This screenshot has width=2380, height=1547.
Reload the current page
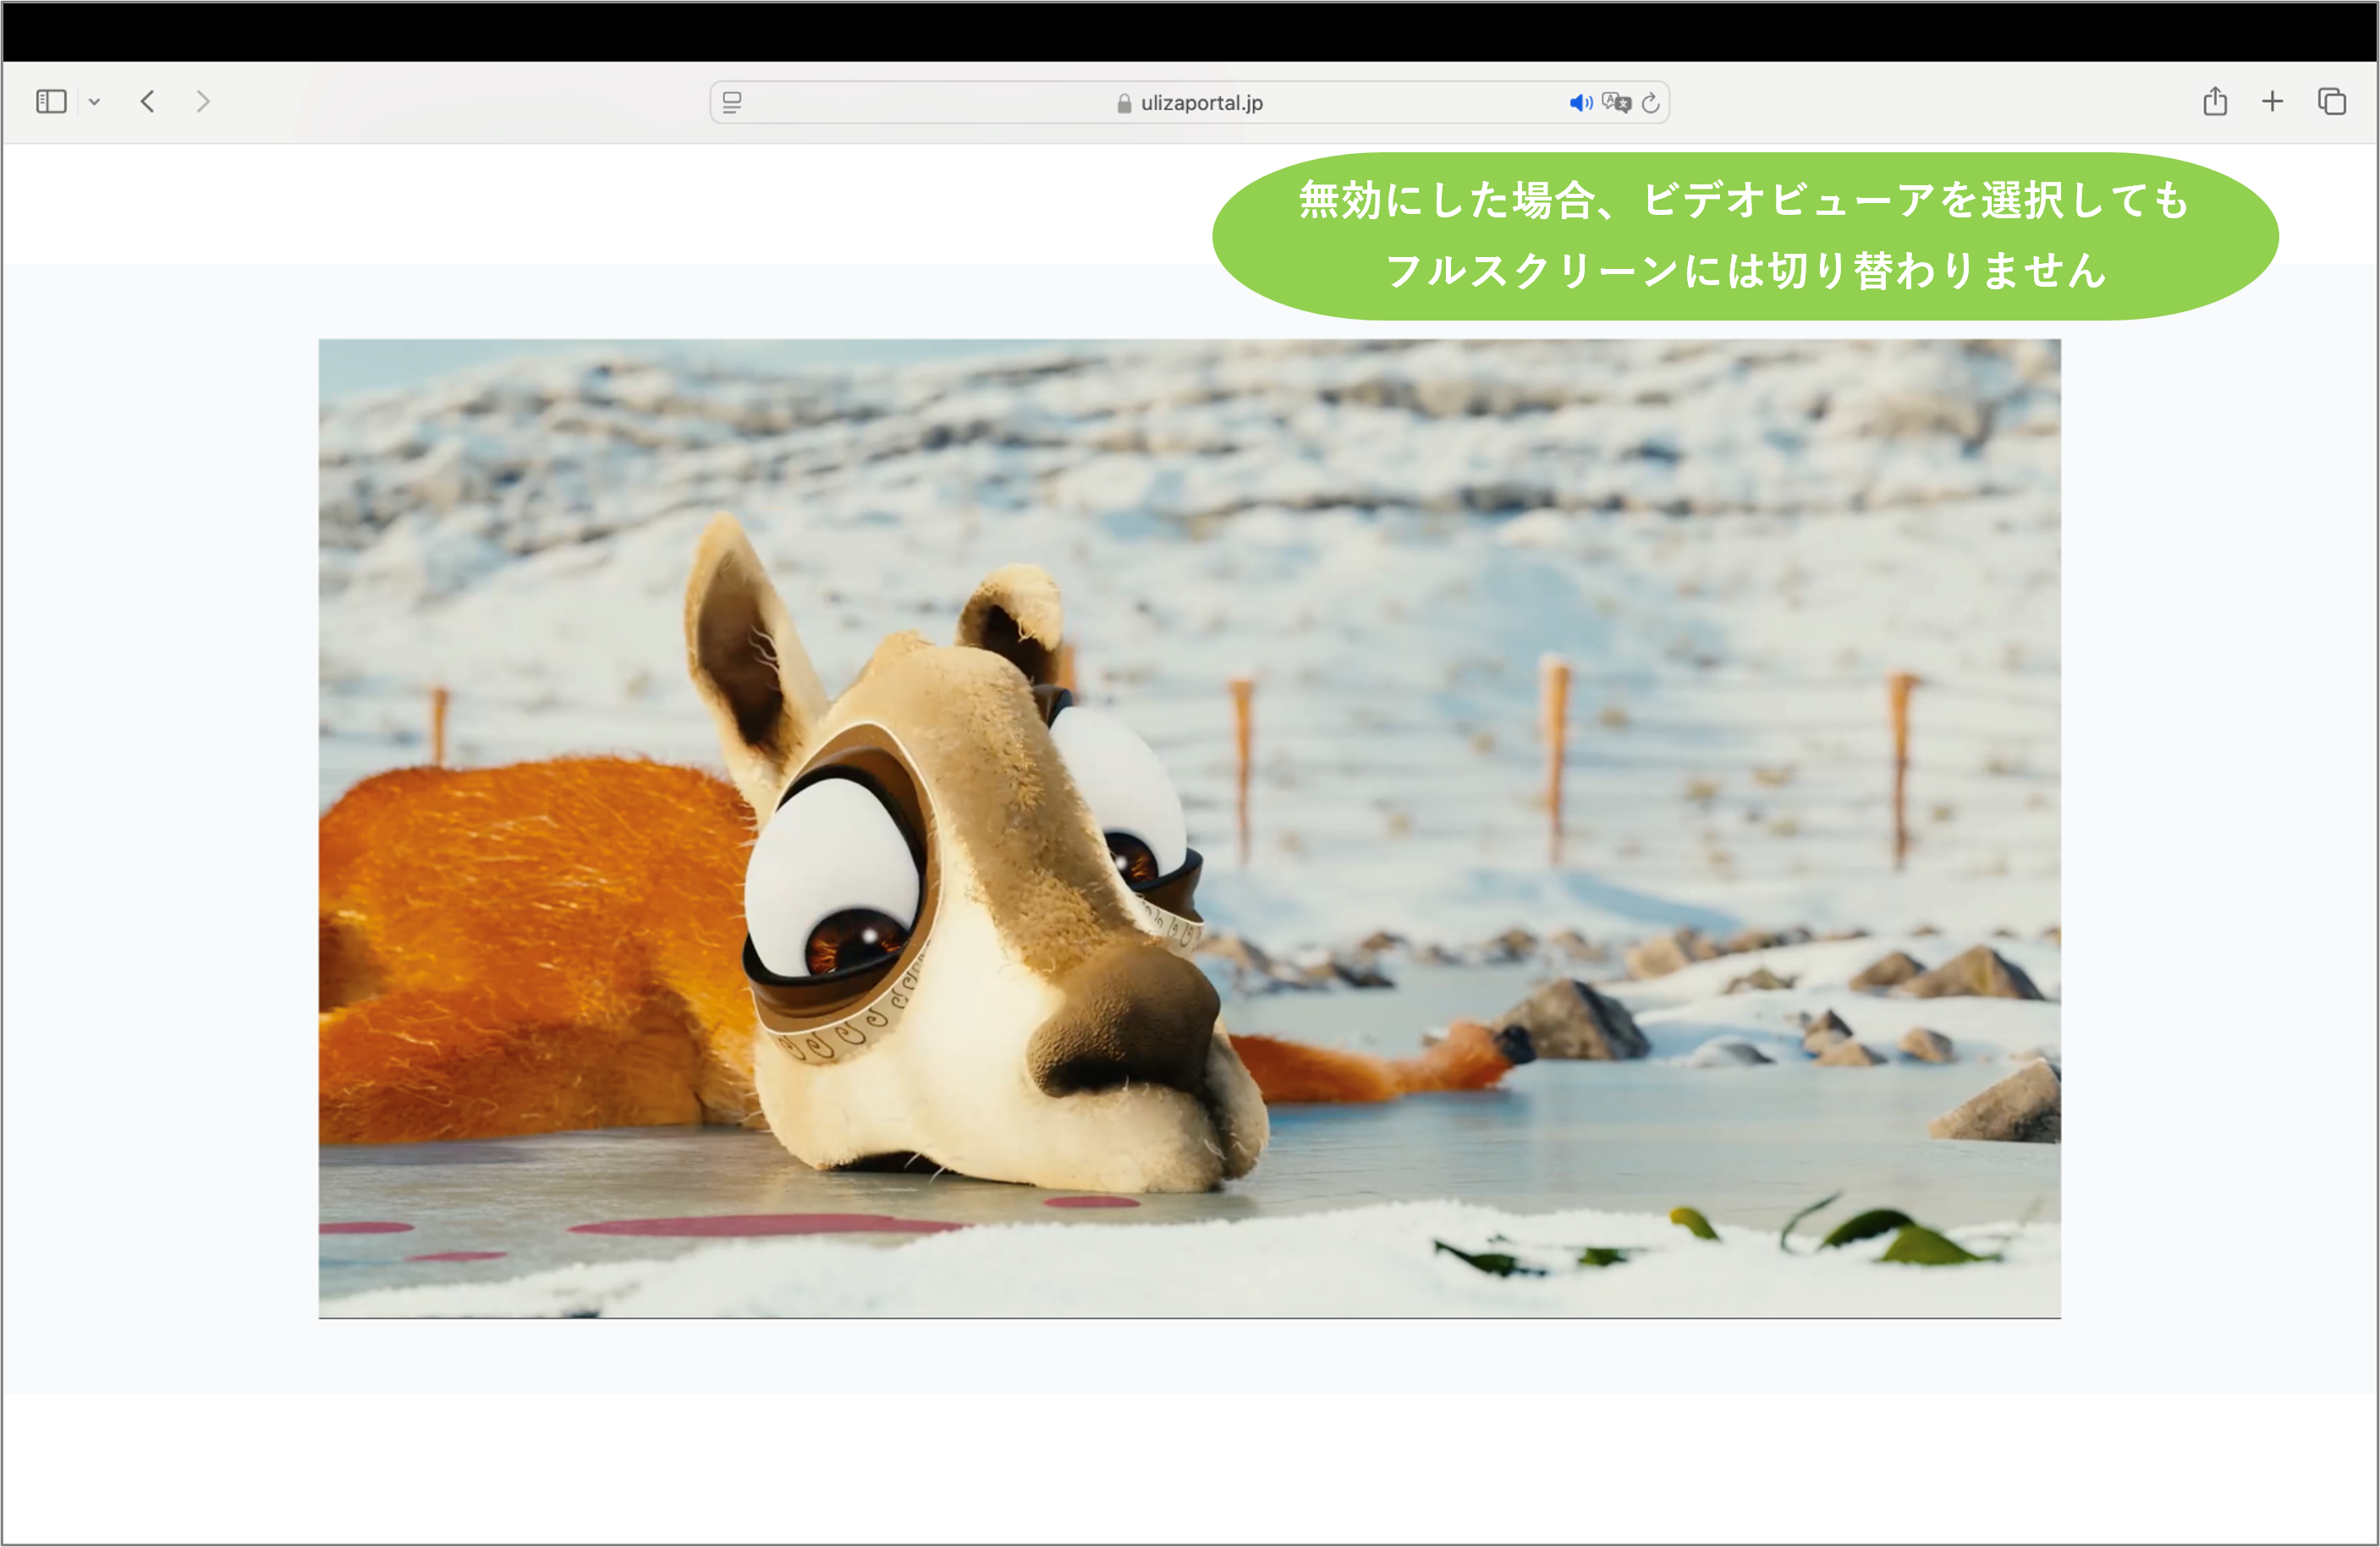pos(1651,102)
